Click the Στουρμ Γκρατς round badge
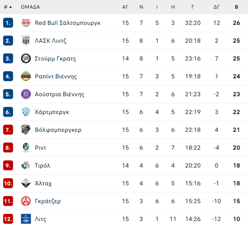 click(26, 58)
